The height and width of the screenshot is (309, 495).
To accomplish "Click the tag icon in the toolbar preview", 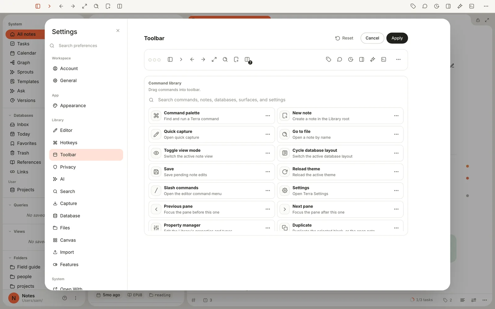I will [x=329, y=59].
